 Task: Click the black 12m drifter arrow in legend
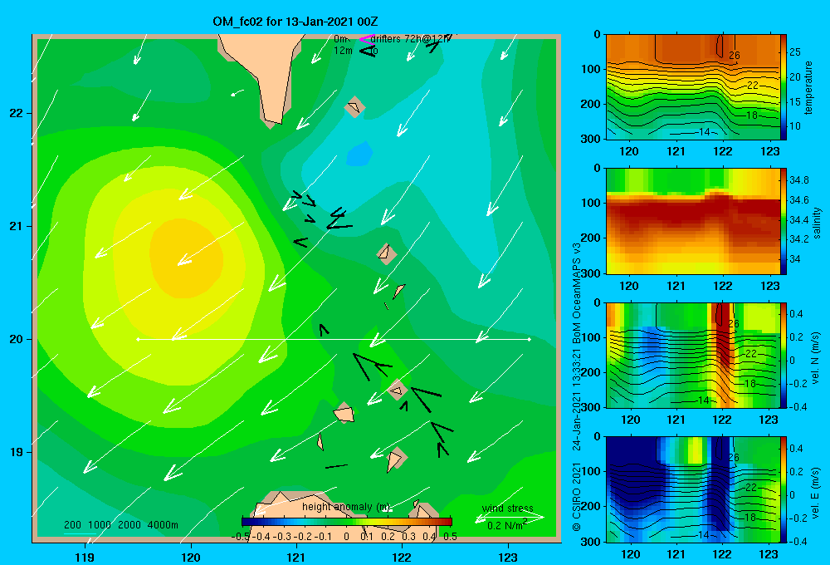click(x=368, y=51)
